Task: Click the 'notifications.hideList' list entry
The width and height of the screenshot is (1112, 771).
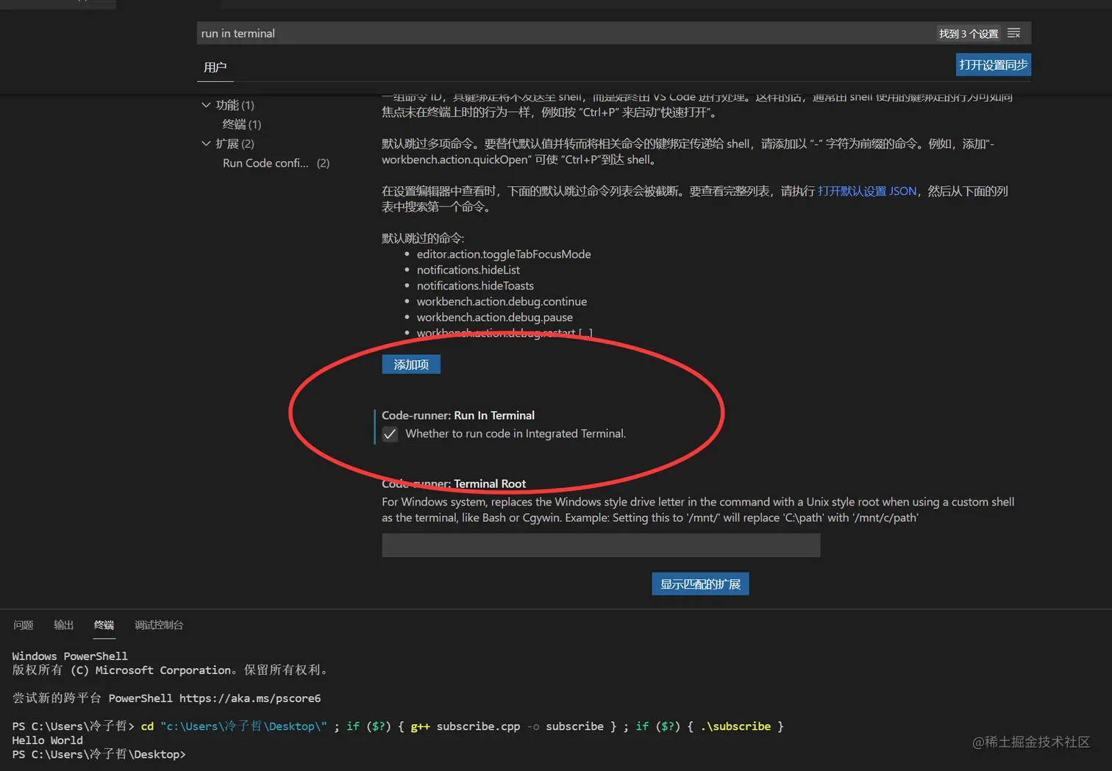Action: click(x=468, y=270)
